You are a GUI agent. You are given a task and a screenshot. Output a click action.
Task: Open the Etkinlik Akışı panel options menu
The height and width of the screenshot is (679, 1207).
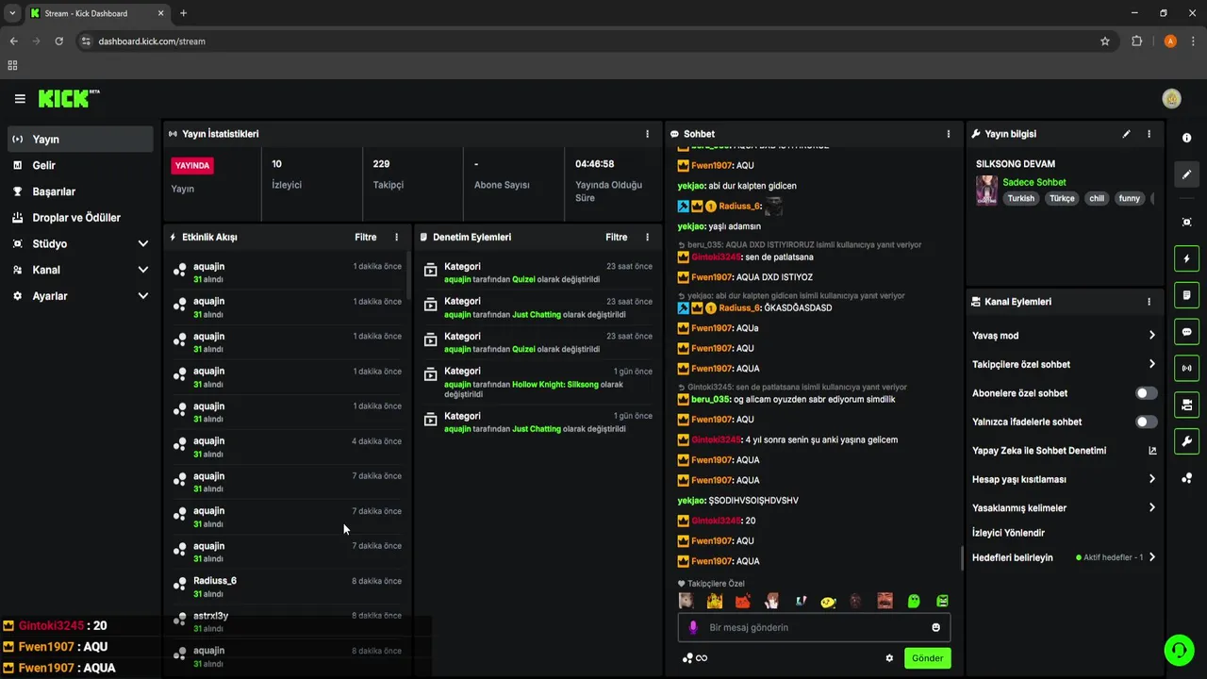tap(396, 238)
